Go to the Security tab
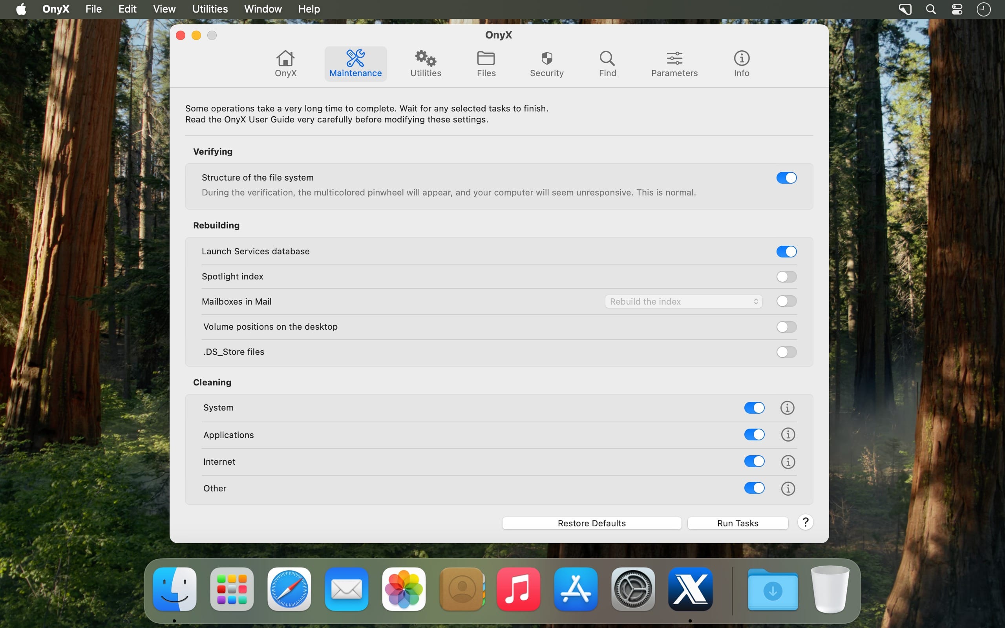 click(x=546, y=64)
